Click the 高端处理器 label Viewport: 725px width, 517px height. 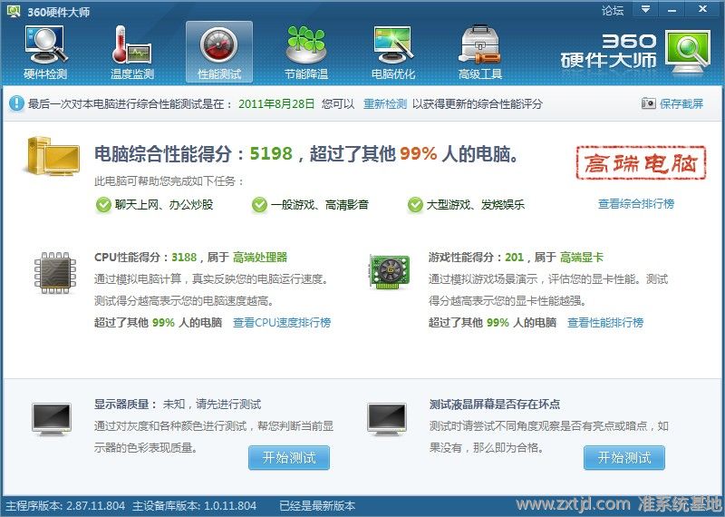click(x=260, y=258)
